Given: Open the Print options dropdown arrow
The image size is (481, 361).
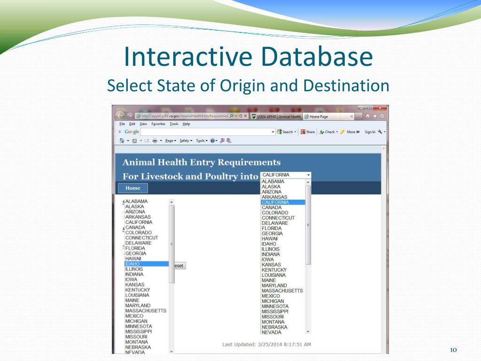Looking at the screenshot, I should coord(161,141).
